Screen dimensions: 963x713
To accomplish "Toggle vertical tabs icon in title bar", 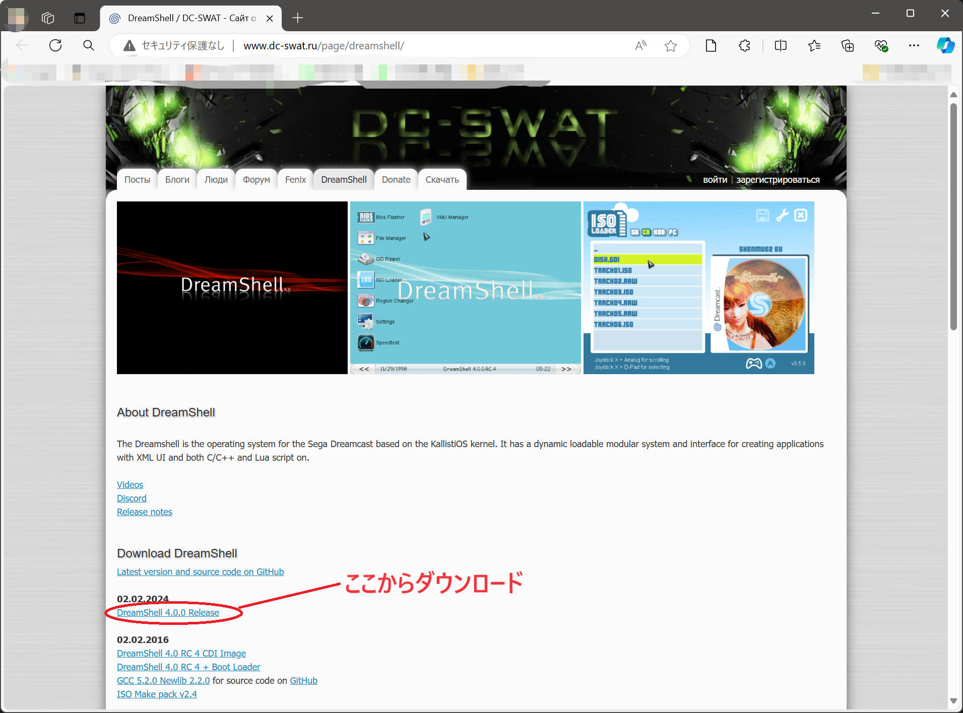I will [x=80, y=18].
